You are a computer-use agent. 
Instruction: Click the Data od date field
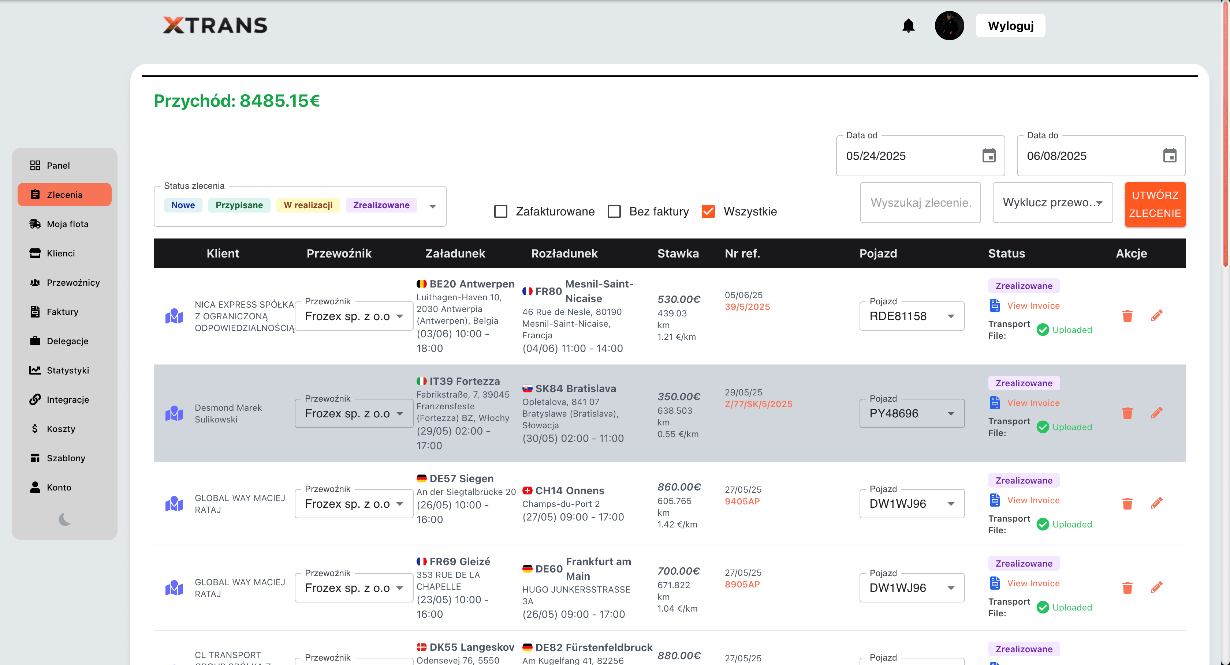tap(920, 156)
